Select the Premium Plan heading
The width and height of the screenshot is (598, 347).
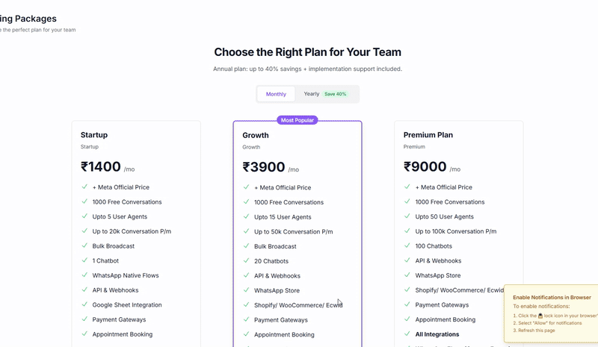[x=428, y=135]
